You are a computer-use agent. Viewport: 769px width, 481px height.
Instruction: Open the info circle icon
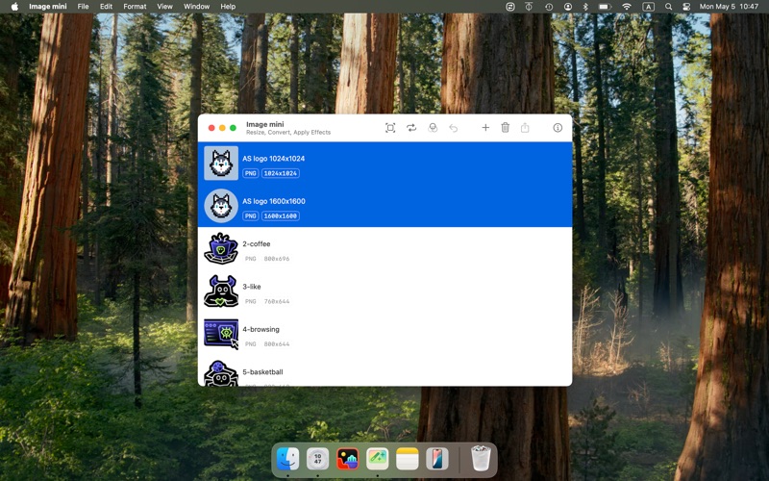point(558,128)
